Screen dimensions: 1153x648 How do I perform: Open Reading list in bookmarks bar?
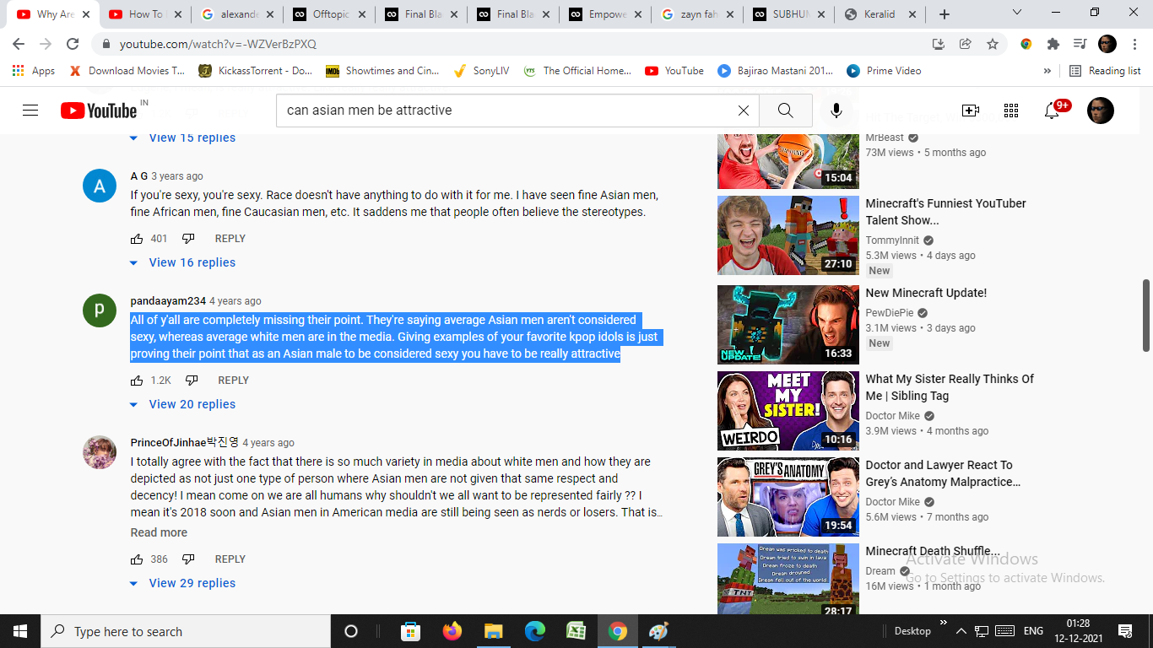[x=1105, y=71]
